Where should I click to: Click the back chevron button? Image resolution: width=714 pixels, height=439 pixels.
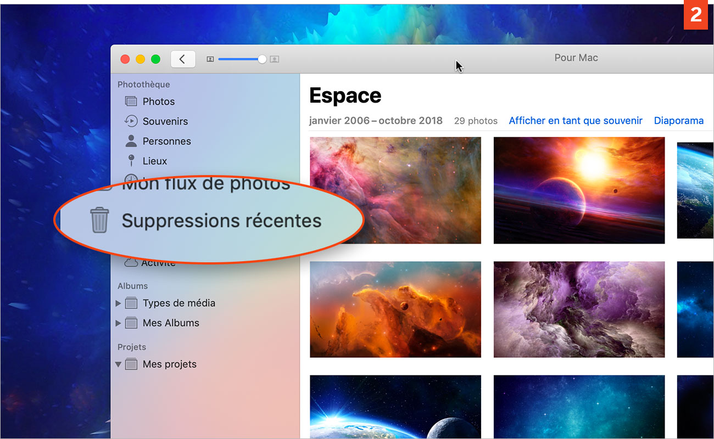(x=183, y=59)
